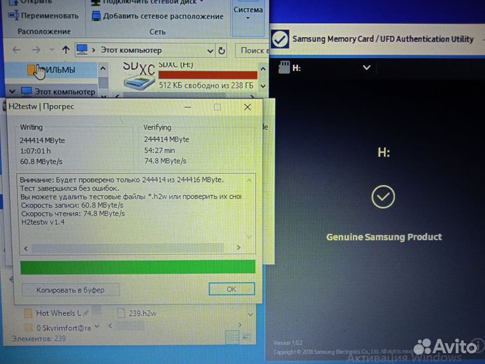485x364 pixels.
Task: Click 'Скорость записи: 60.8 MByte/s' line
Action: (x=72, y=205)
